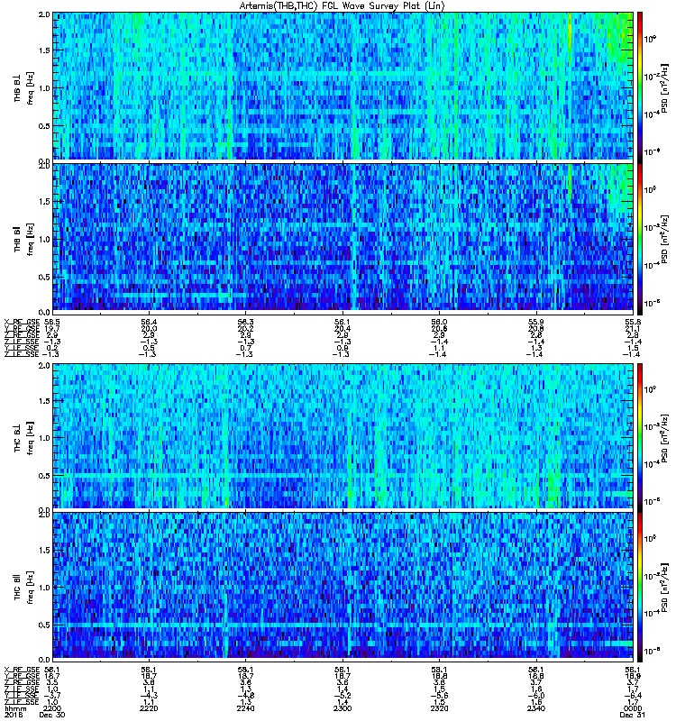Click the THB Y_RE_GSE value '21.1'
The width and height of the screenshot is (676, 721).
tap(633, 329)
